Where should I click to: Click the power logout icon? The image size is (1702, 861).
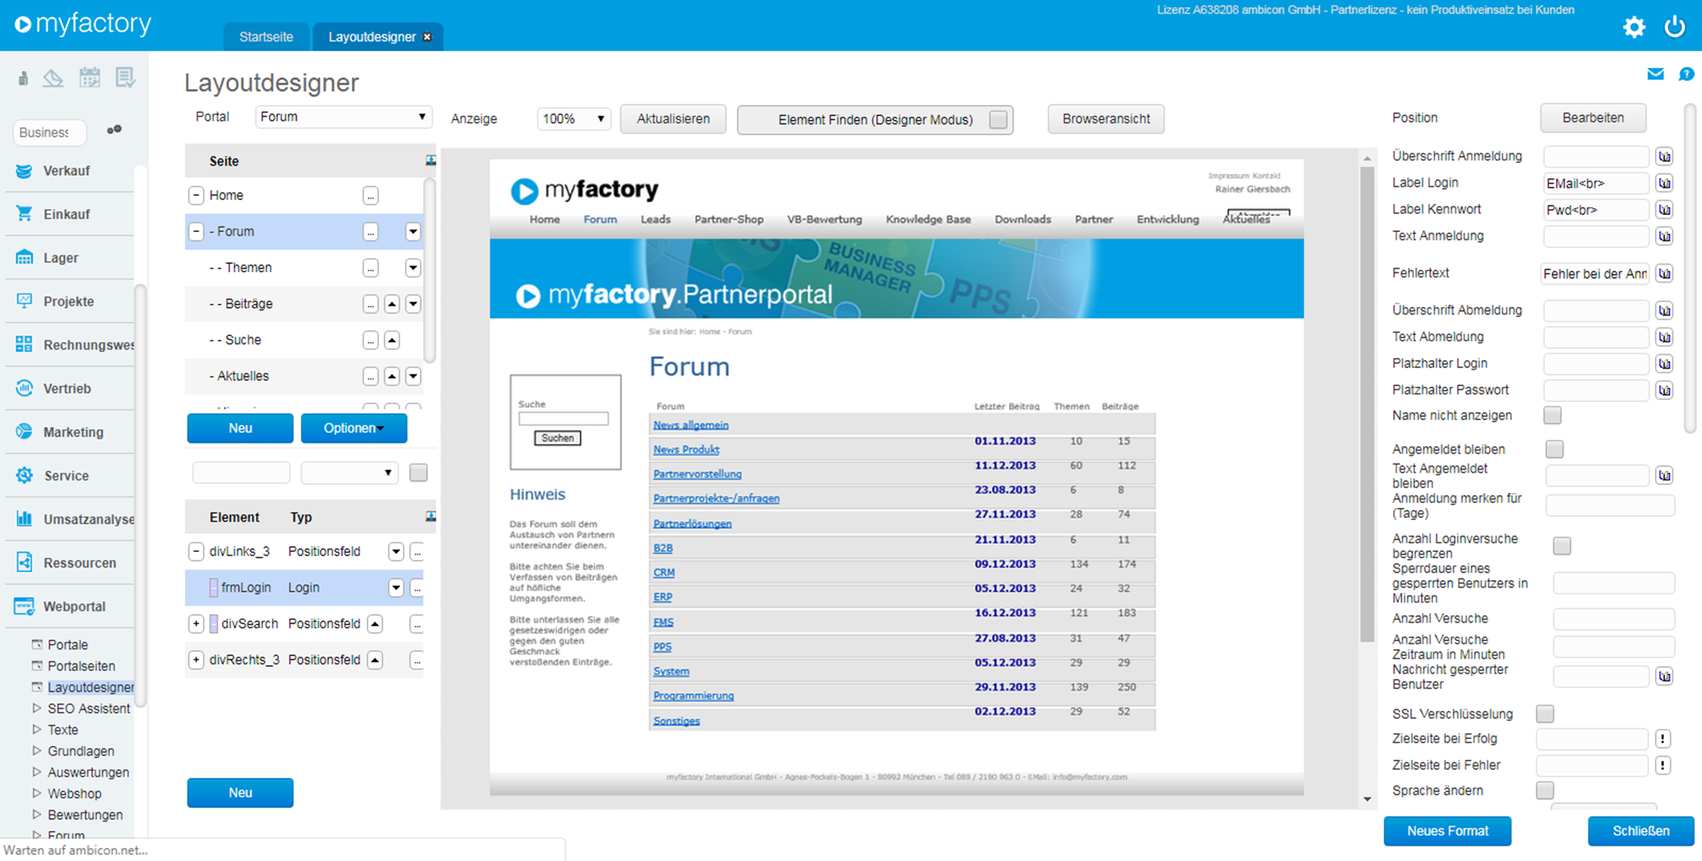pos(1675,27)
